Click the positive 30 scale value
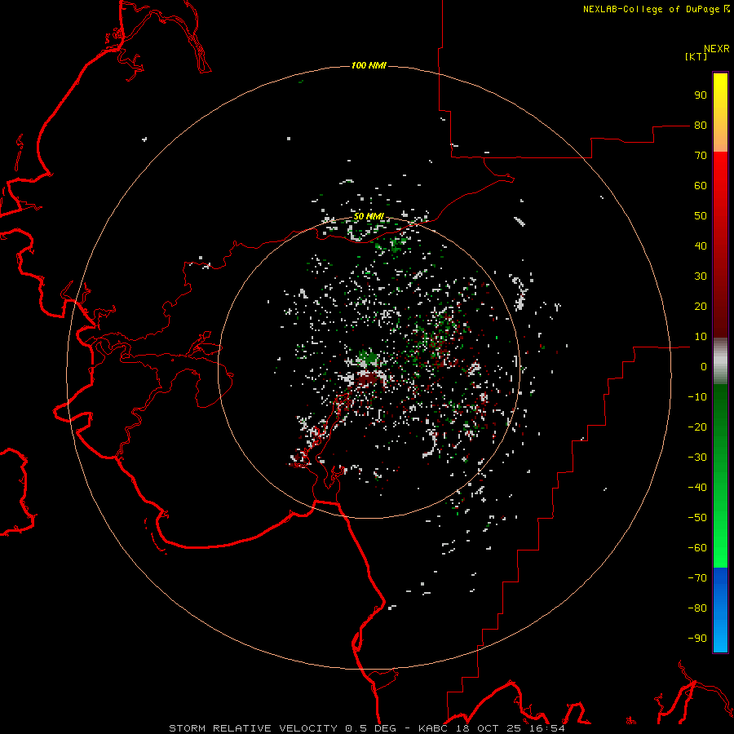 pos(701,276)
